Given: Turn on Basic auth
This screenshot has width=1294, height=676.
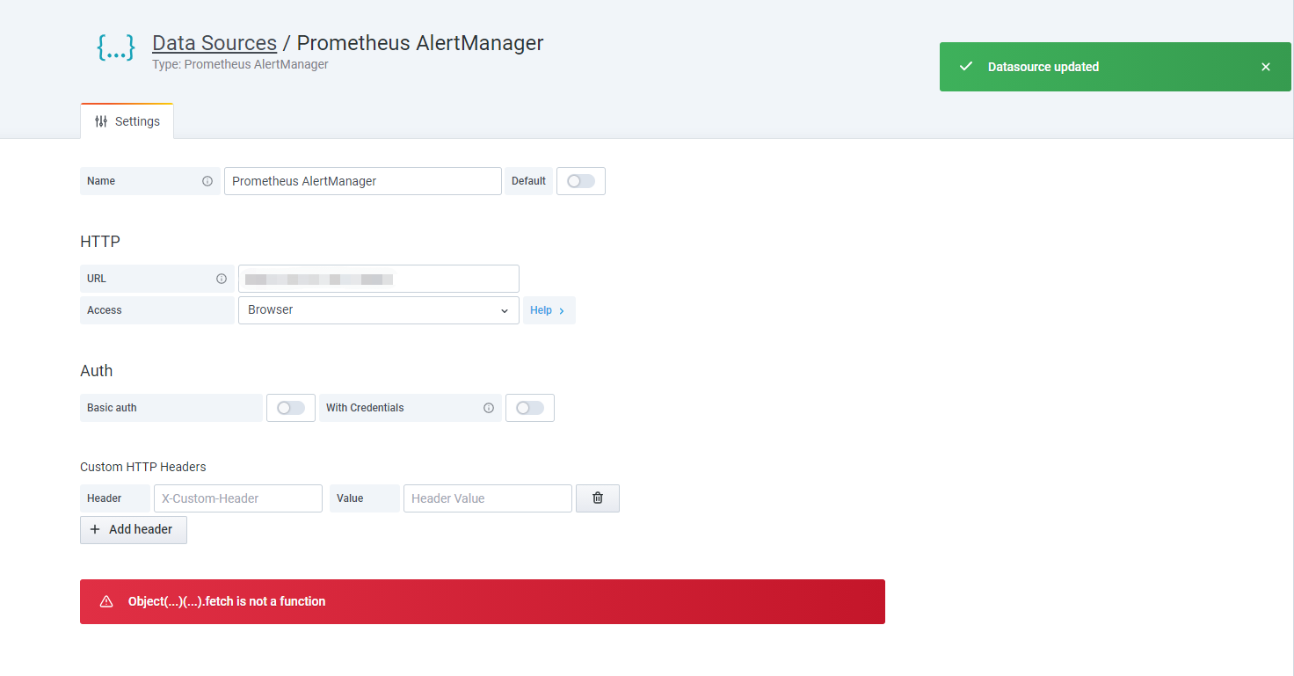Looking at the screenshot, I should (x=290, y=407).
